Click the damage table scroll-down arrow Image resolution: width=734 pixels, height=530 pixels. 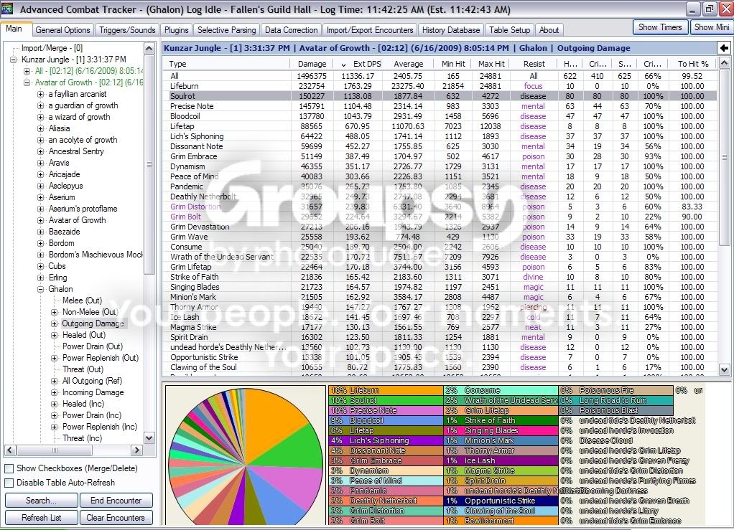pos(724,369)
